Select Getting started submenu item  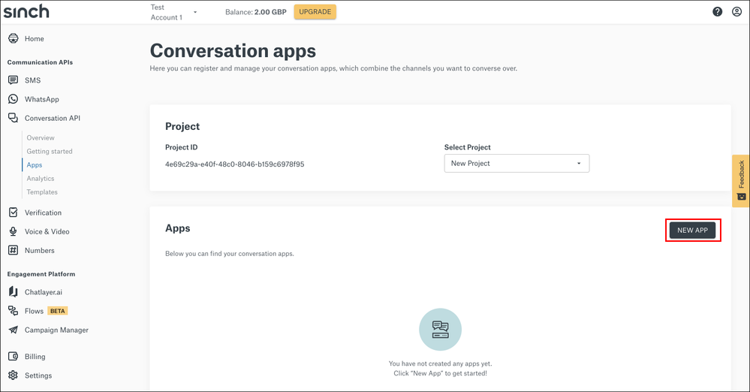click(50, 151)
